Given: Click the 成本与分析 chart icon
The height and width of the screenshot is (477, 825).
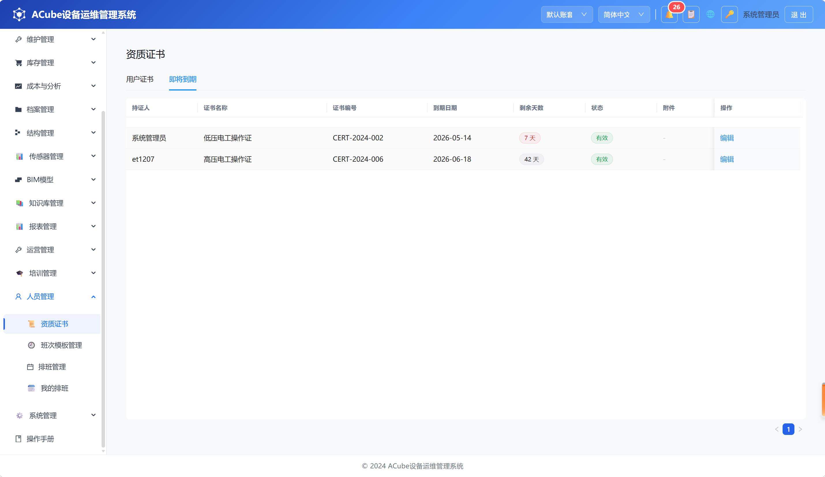Looking at the screenshot, I should [19, 86].
